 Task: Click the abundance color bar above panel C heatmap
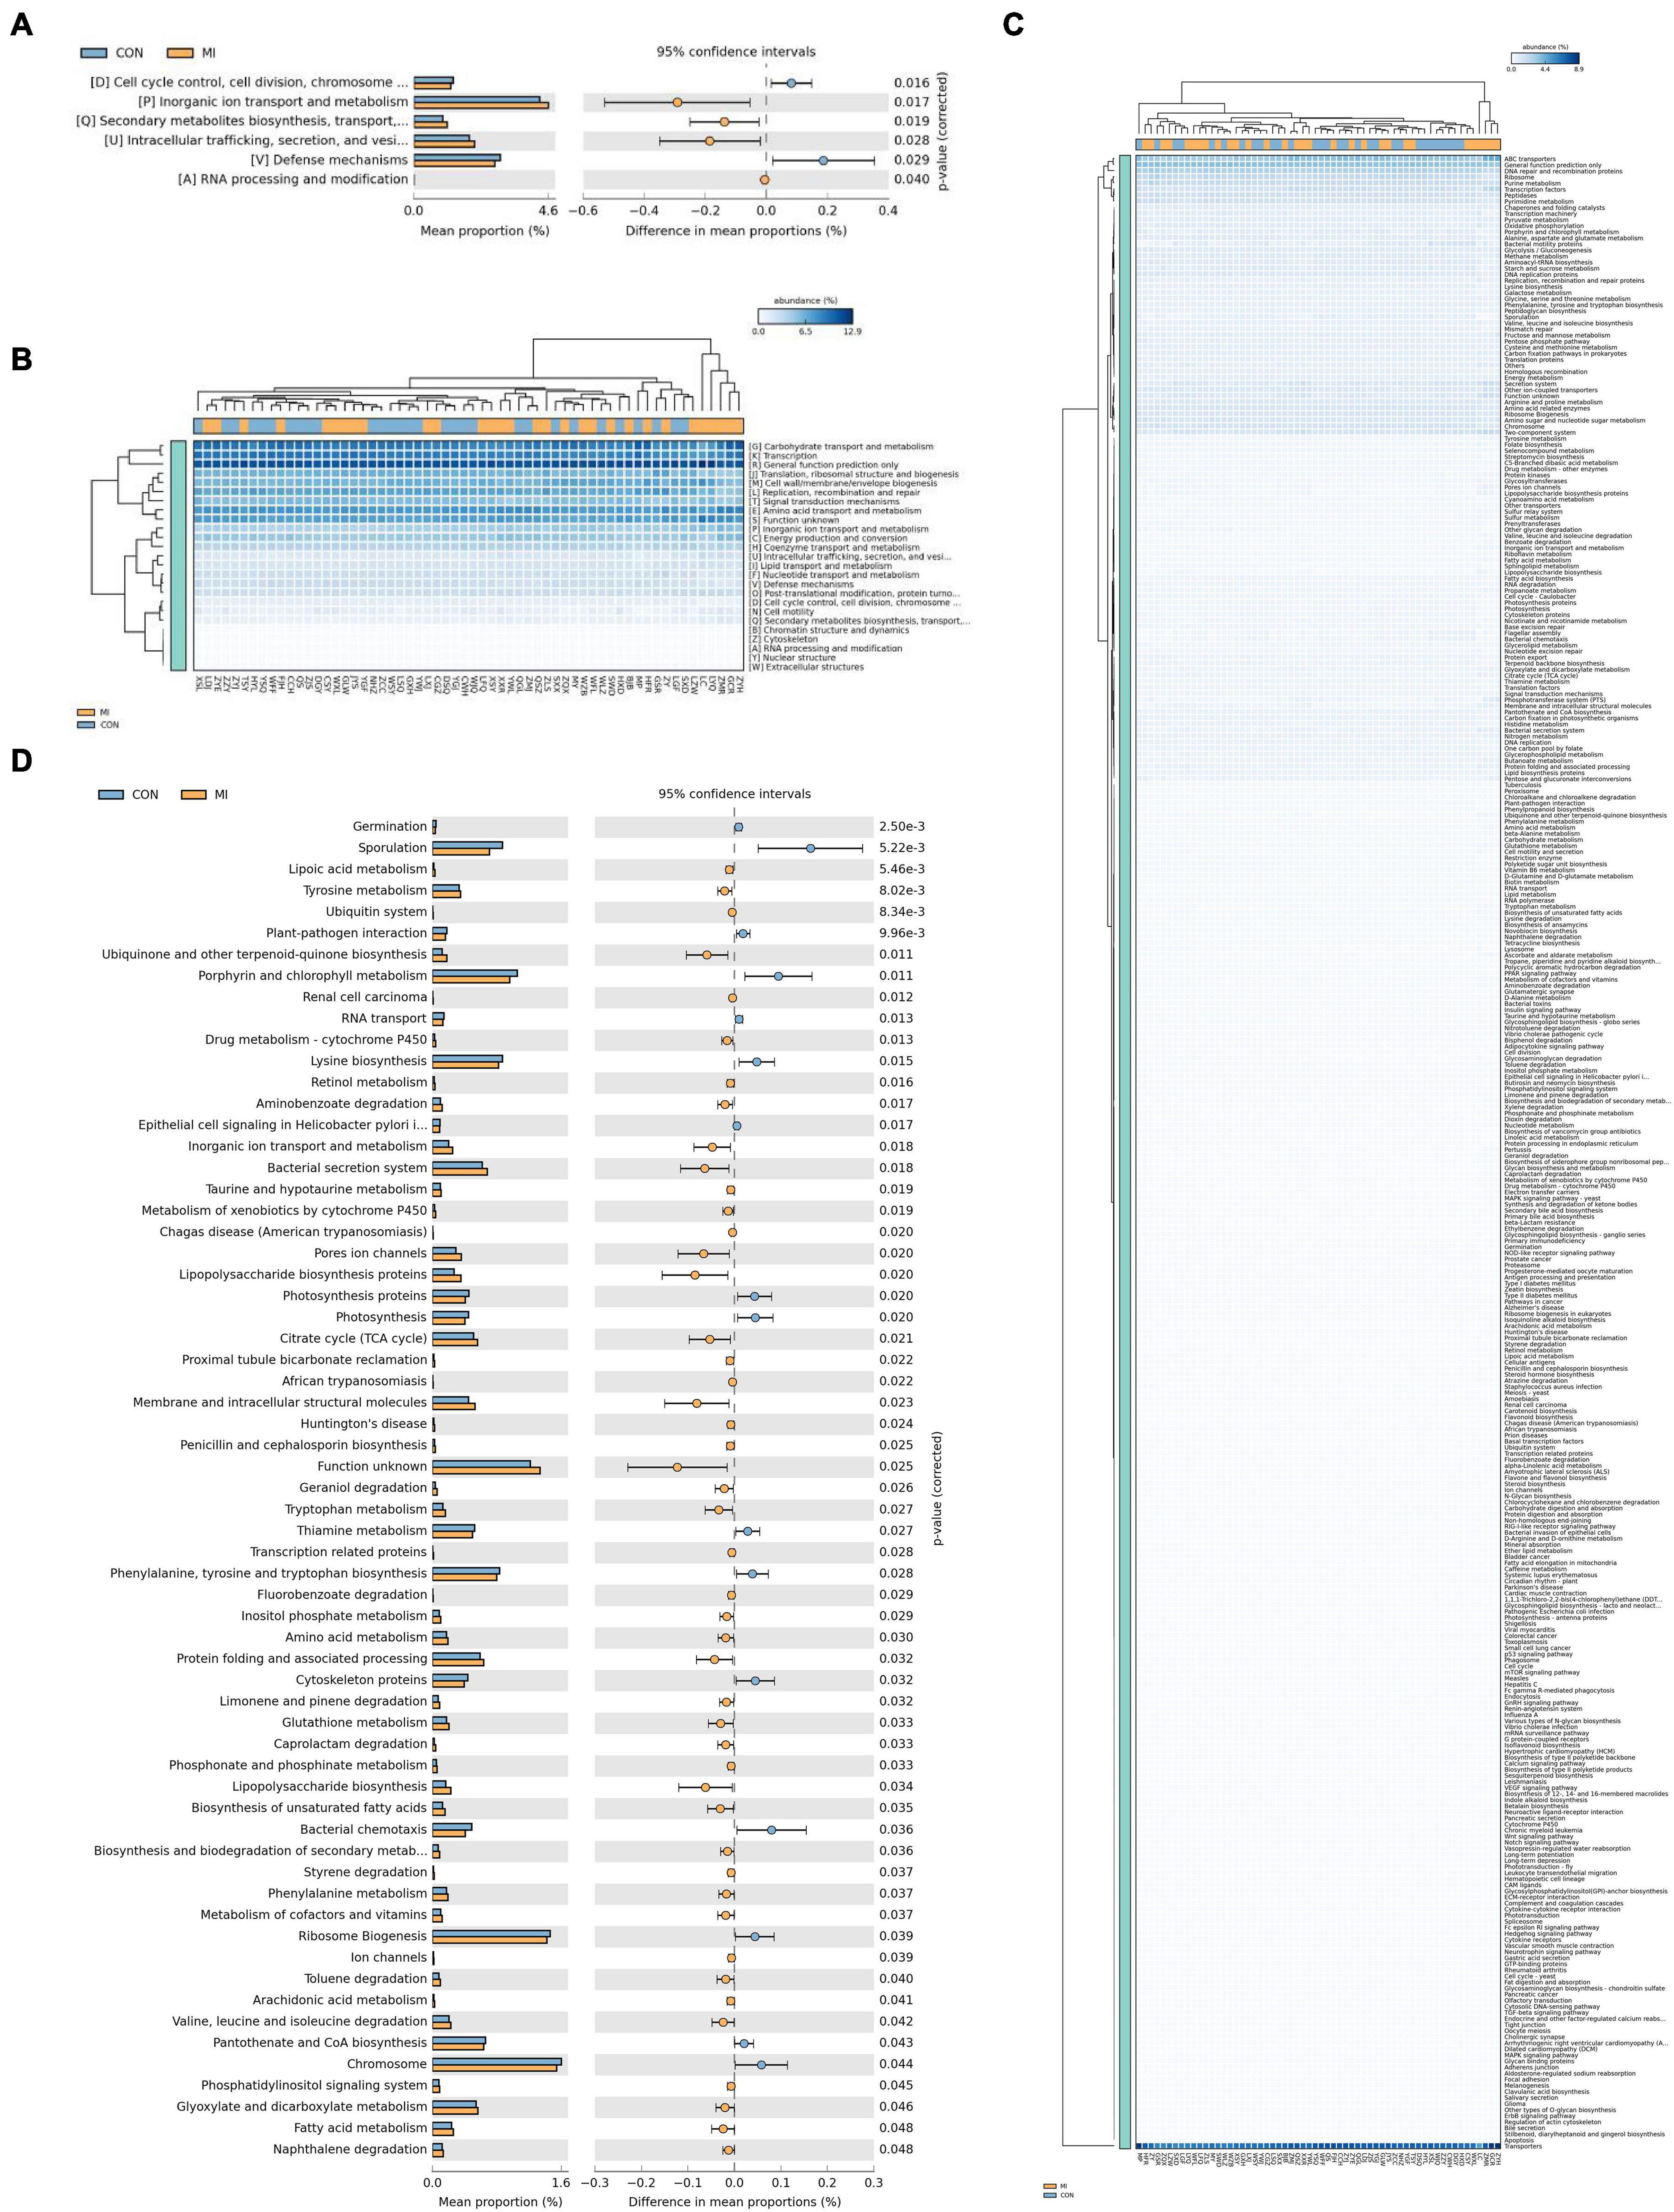1544,58
